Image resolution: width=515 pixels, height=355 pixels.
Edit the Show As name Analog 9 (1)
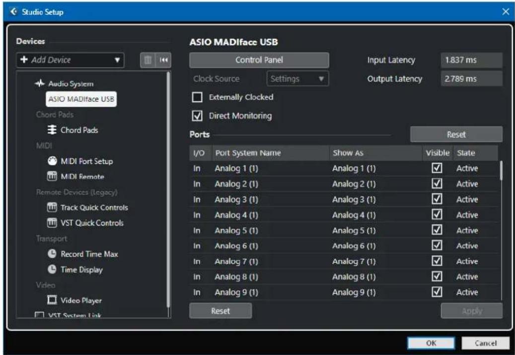(x=354, y=292)
